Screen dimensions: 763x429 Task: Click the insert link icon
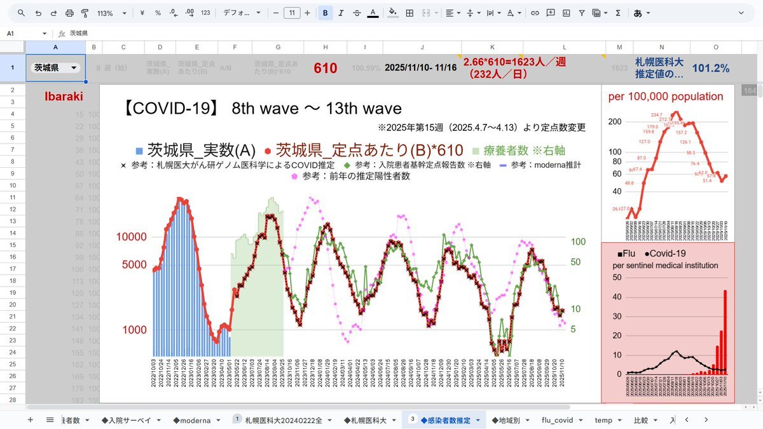(535, 13)
